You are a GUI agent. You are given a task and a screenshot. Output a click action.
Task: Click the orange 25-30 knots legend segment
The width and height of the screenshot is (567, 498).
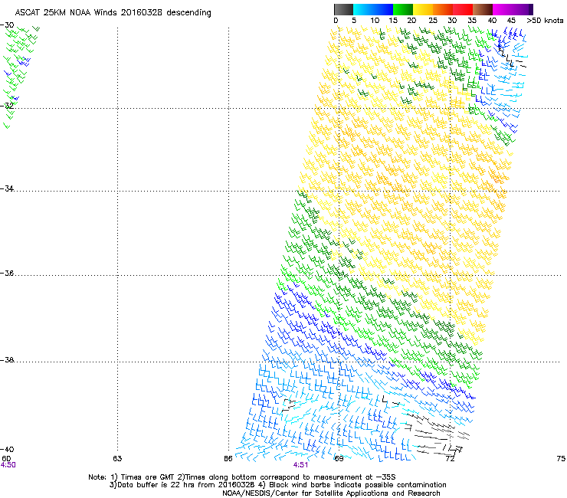443,9
